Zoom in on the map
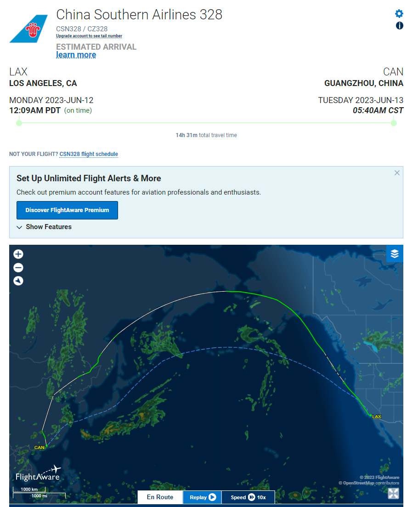 [18, 254]
